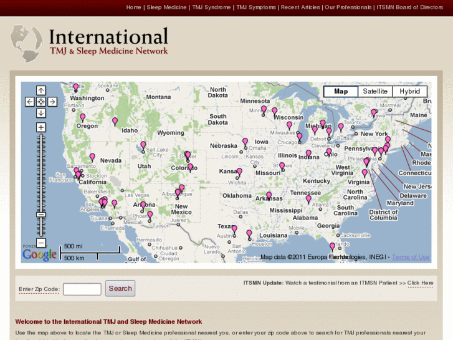Select the marker near Wichita Kansas

pyautogui.click(x=239, y=172)
